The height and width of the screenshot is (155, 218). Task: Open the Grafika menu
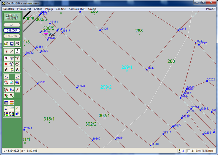coord(38,9)
